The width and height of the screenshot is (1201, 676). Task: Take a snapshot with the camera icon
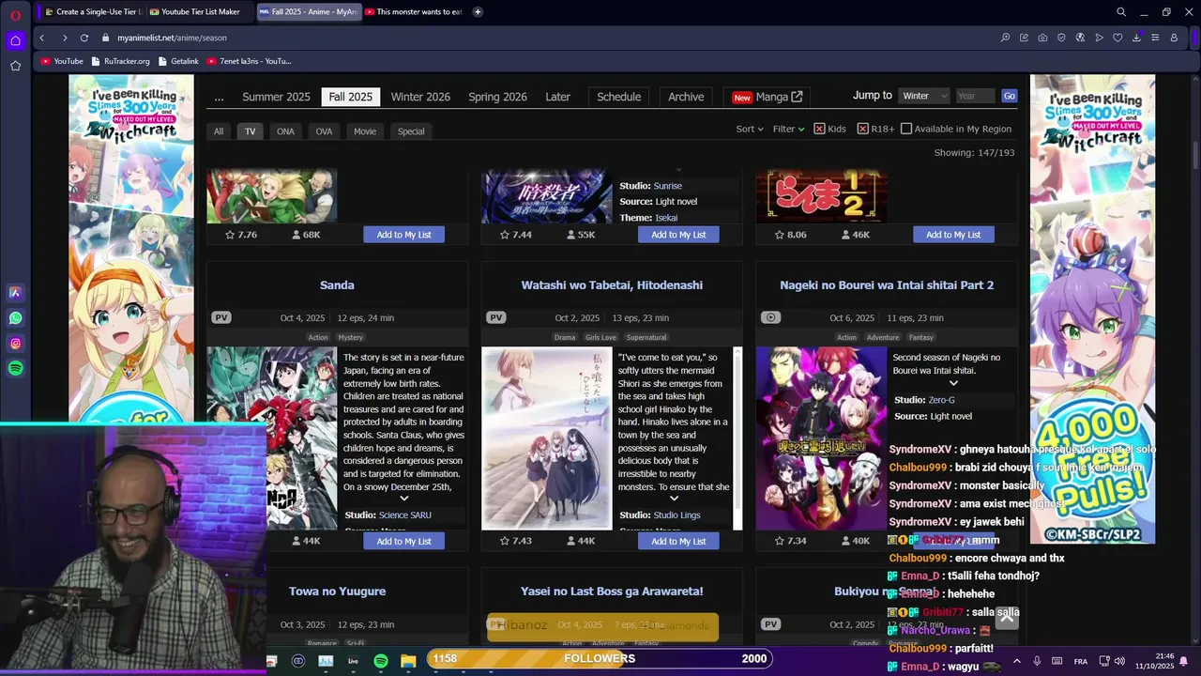tap(1042, 38)
